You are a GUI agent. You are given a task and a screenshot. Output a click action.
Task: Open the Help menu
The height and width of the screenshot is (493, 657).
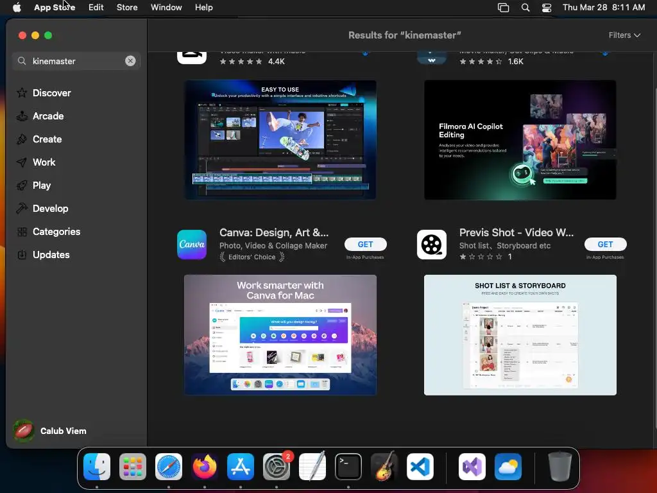[203, 7]
